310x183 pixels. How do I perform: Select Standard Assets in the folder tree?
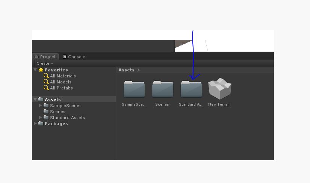coord(67,118)
